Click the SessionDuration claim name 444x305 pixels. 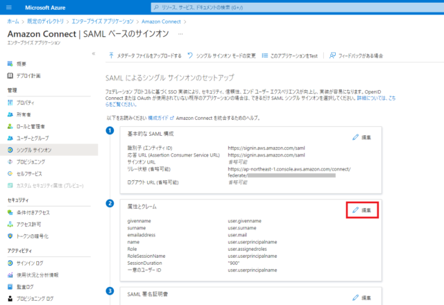[x=144, y=263]
